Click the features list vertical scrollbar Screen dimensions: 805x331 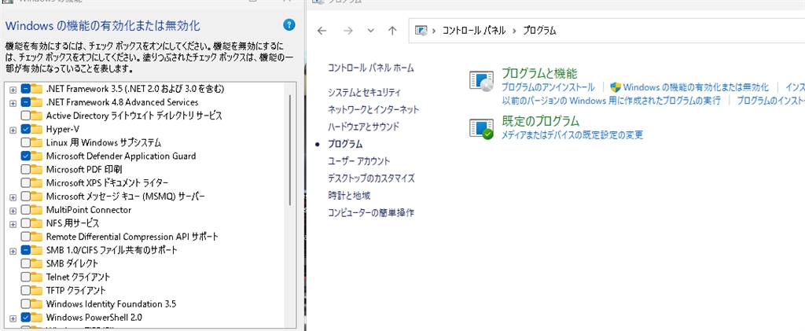291,149
